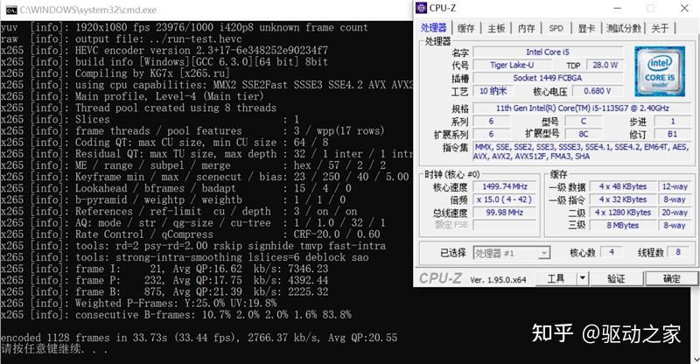Viewport: 700px width, 364px height.
Task: Click the frame B: 875 statistics line
Action: (x=164, y=292)
